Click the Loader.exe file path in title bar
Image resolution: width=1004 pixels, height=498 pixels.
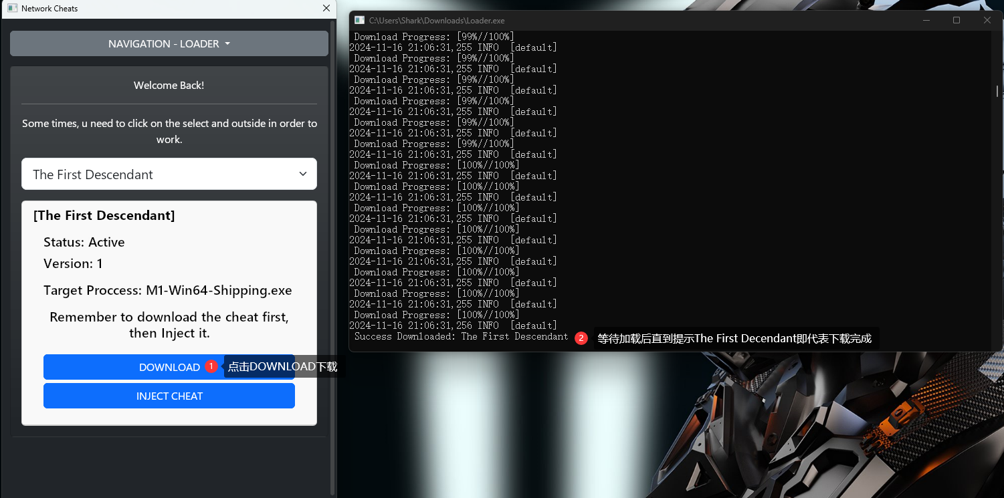(437, 21)
